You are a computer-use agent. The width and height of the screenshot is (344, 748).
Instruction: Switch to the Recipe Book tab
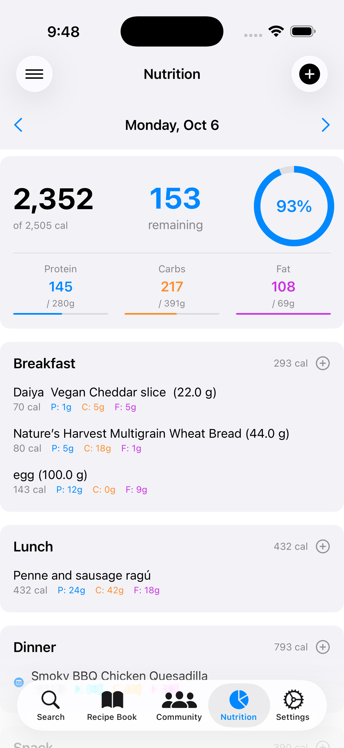(112, 706)
